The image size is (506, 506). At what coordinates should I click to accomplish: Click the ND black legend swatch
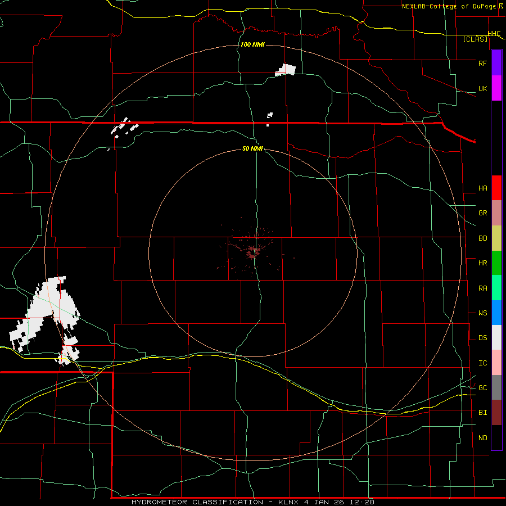[x=496, y=437]
